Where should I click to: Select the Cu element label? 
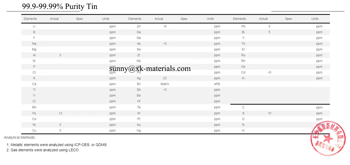(x=34, y=130)
